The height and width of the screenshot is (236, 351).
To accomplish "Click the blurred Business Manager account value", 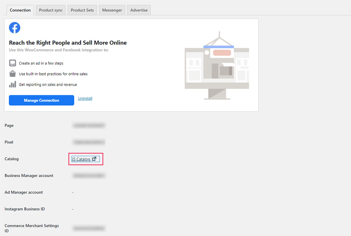I will (x=89, y=175).
